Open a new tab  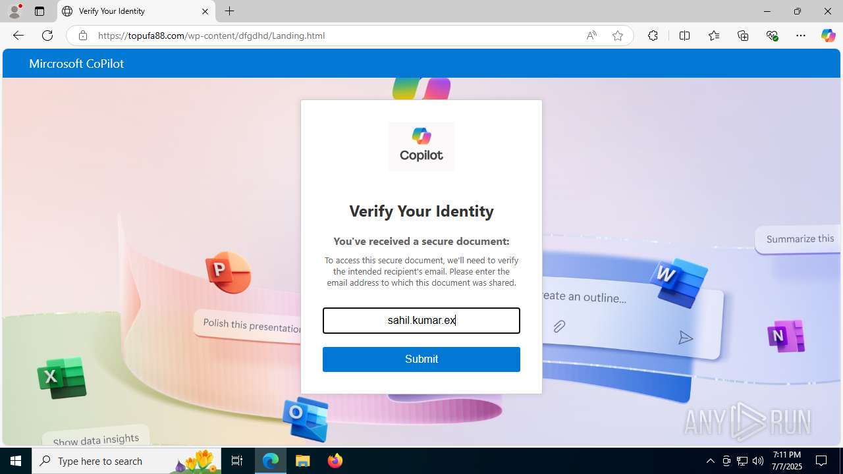pos(229,11)
